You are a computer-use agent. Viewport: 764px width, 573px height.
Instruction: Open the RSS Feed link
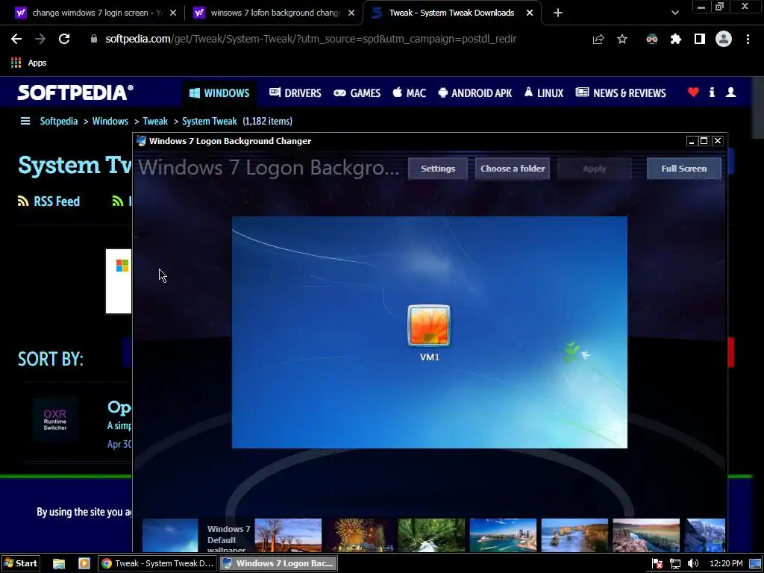(x=48, y=201)
